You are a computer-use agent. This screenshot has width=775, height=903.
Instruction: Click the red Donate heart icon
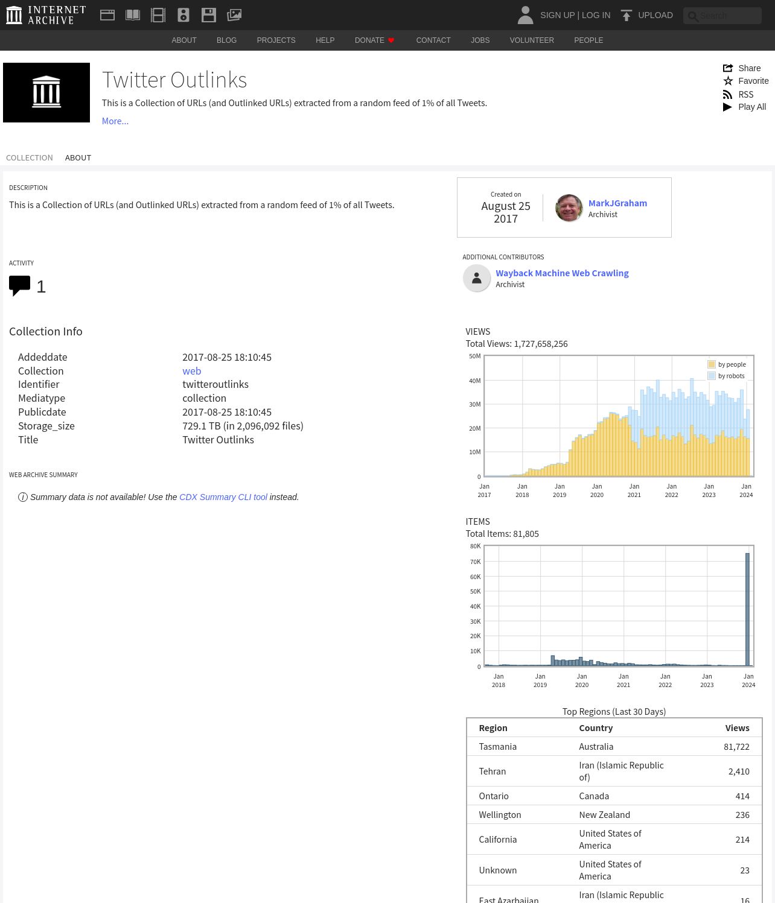(x=391, y=40)
